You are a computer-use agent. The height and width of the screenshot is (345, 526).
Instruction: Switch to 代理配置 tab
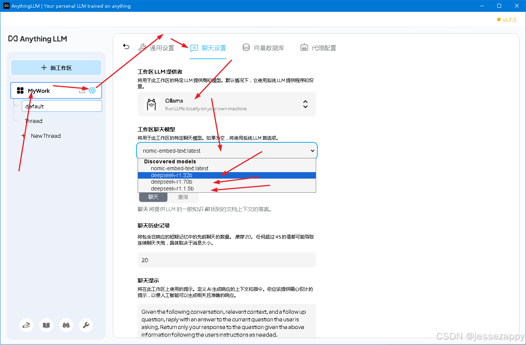pos(318,48)
